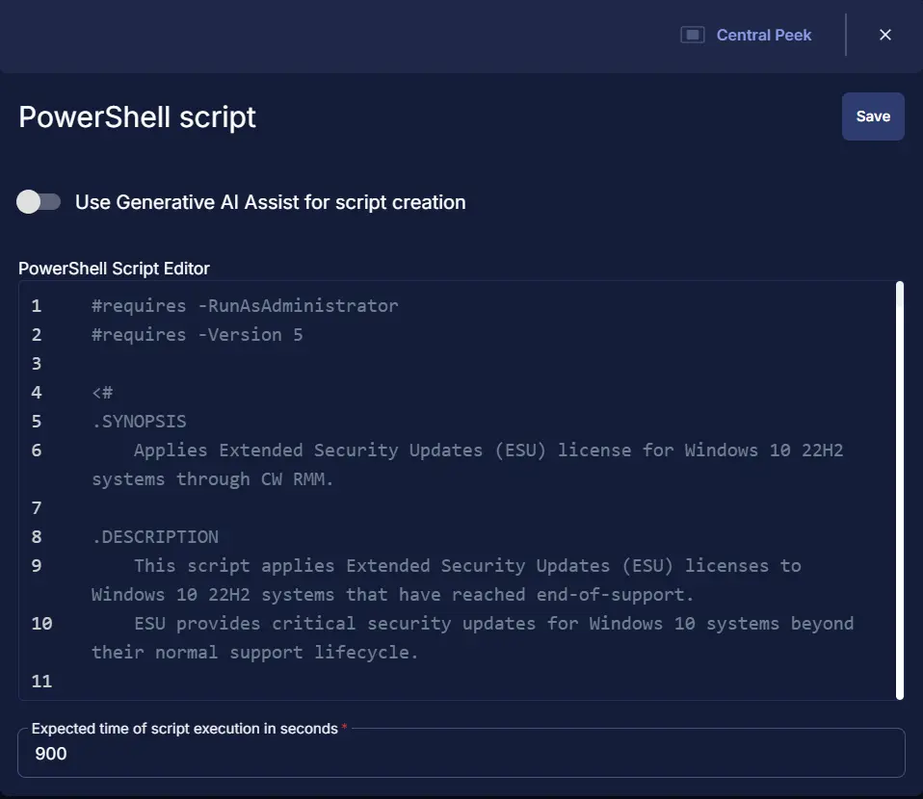Select the .SYNOPSIS text on line 5
923x799 pixels.
[x=139, y=421]
